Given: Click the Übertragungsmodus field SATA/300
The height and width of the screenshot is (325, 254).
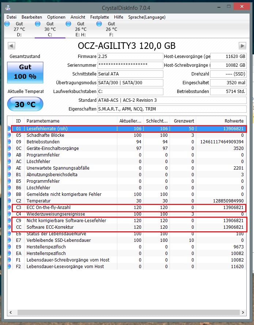Looking at the screenshot, I should coord(130,83).
